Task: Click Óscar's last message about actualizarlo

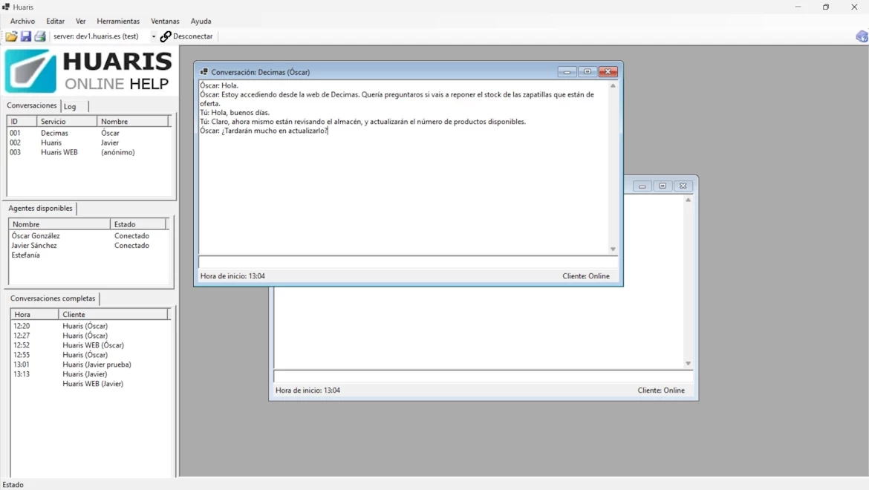Action: click(264, 131)
